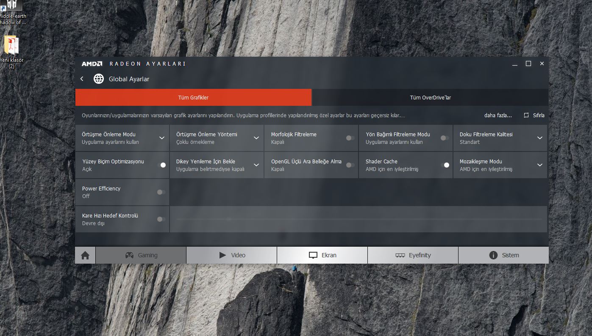Click the Global Ayarlar heading
592x336 pixels.
(x=129, y=79)
